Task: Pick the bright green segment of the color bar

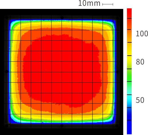Action: (129, 75)
